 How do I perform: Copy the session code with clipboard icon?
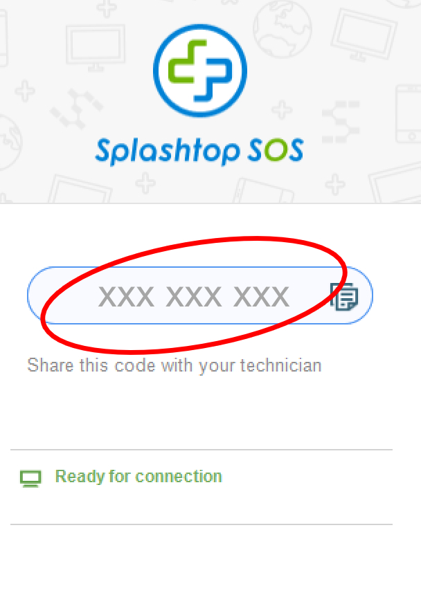pyautogui.click(x=344, y=296)
